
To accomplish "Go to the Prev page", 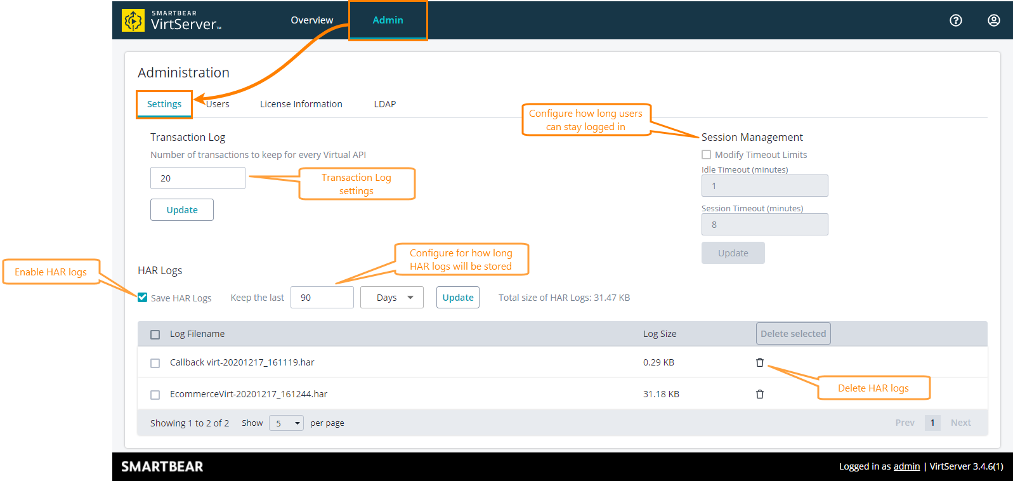I will 905,423.
